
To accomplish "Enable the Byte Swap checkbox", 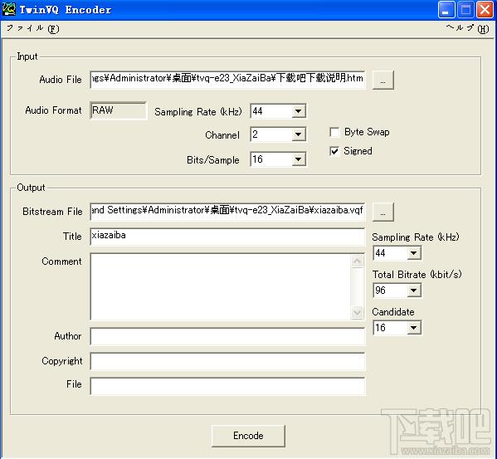I will (334, 132).
